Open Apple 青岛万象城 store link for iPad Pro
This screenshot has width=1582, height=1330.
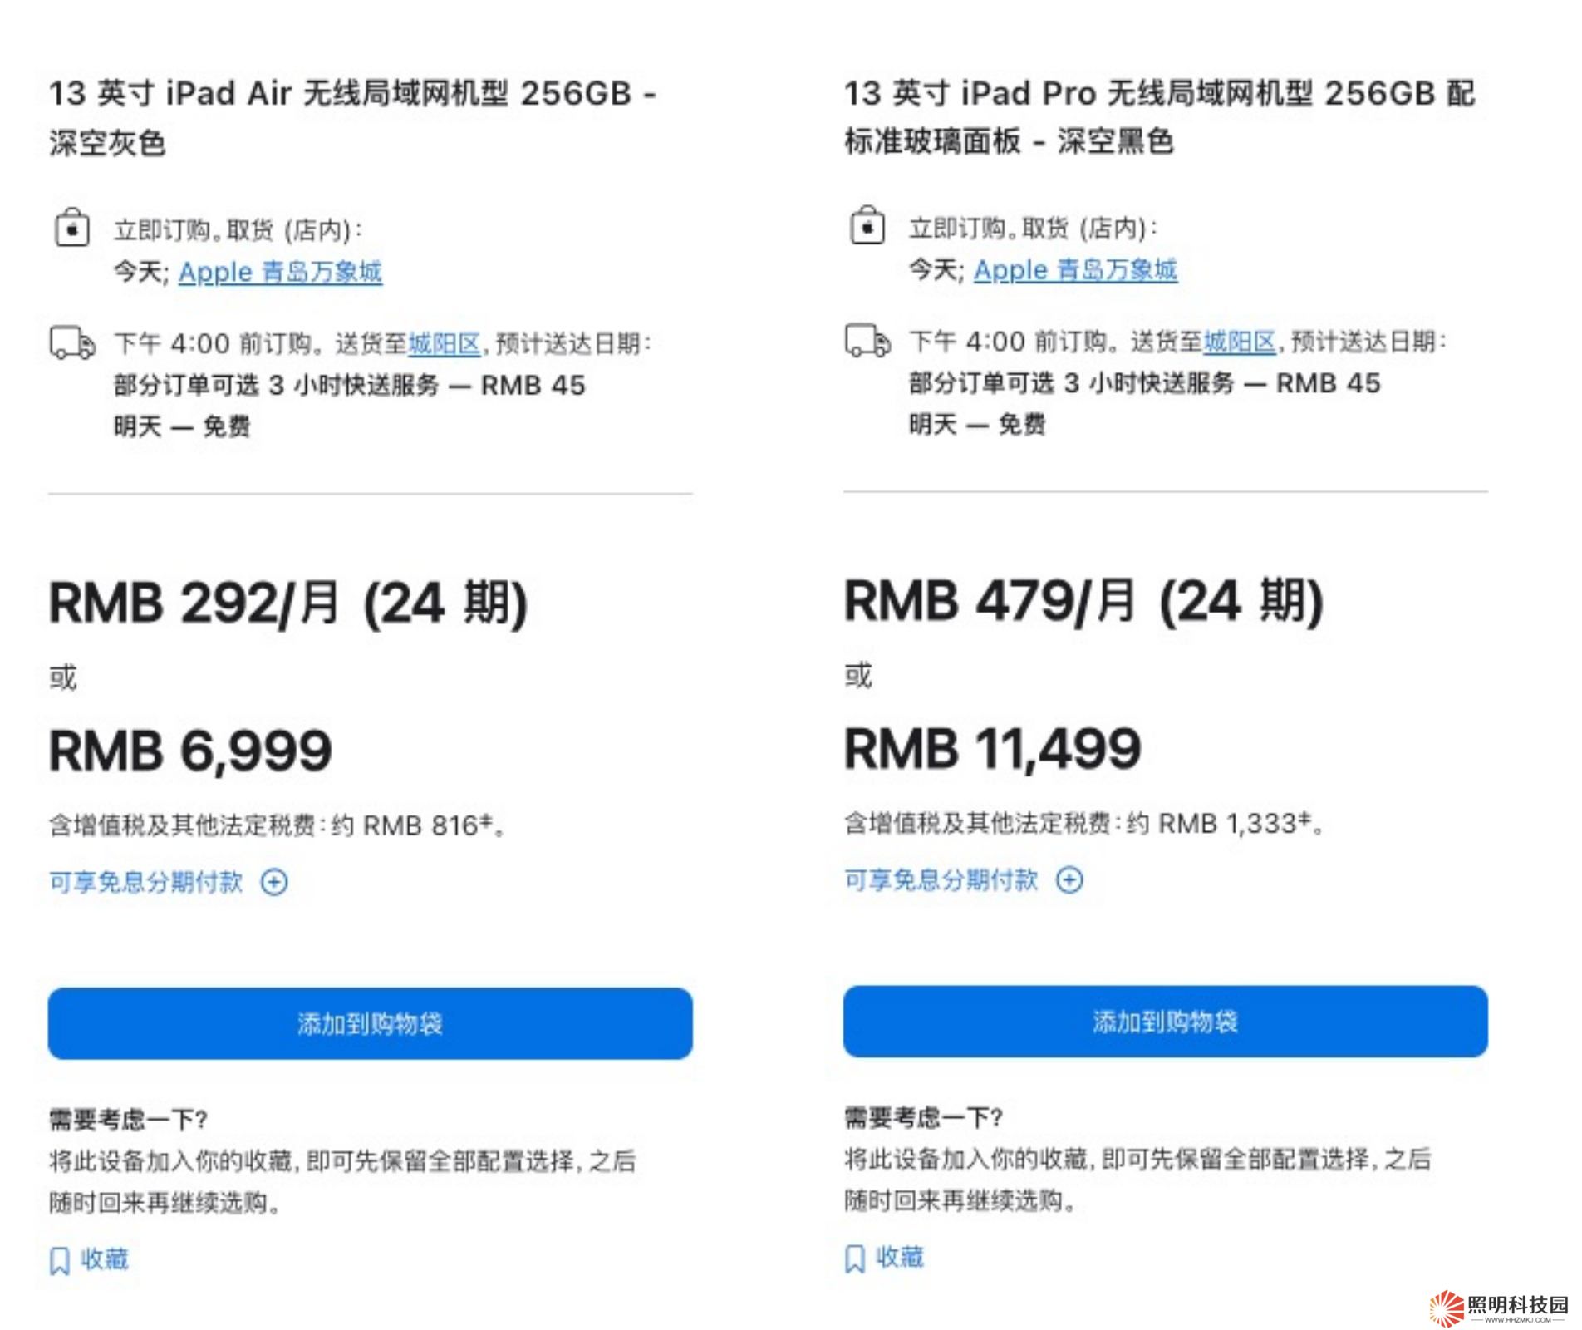pos(1075,270)
